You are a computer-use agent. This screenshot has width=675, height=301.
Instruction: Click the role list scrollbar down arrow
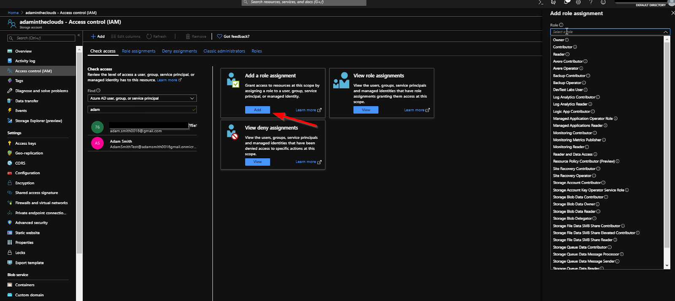[x=667, y=266]
